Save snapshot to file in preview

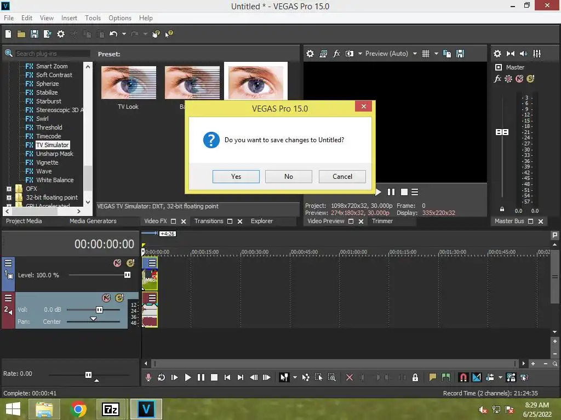(x=460, y=54)
